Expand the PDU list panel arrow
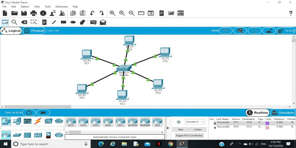 [x=168, y=128]
